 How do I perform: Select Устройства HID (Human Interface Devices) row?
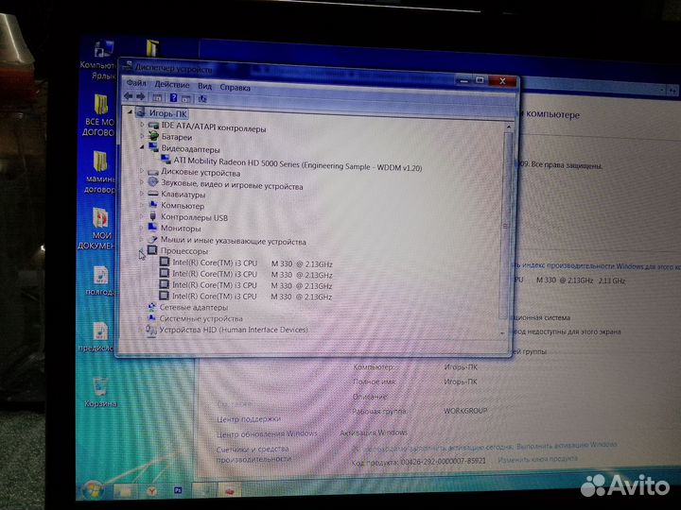point(233,330)
